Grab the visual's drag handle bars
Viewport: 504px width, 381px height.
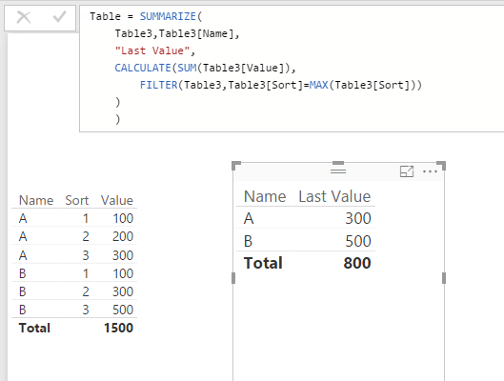point(338,170)
